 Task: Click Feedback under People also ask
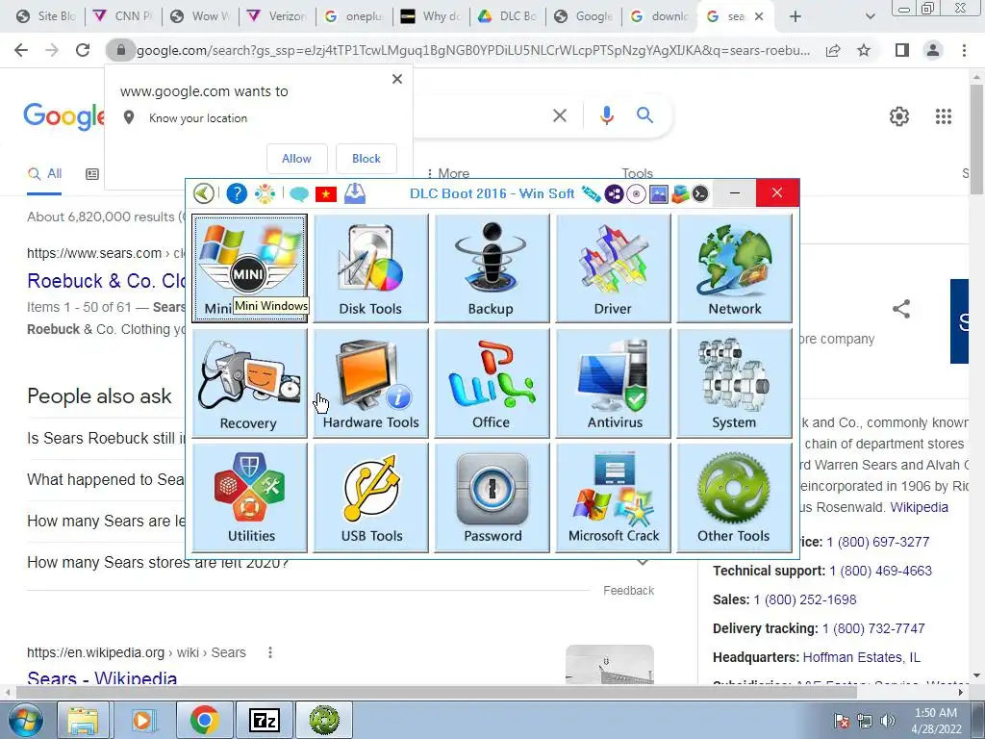pyautogui.click(x=628, y=591)
